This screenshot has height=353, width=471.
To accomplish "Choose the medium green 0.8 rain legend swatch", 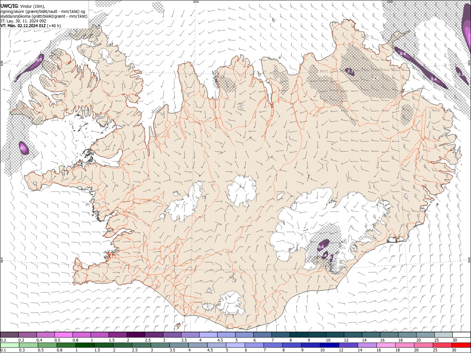I will tap(67, 345).
